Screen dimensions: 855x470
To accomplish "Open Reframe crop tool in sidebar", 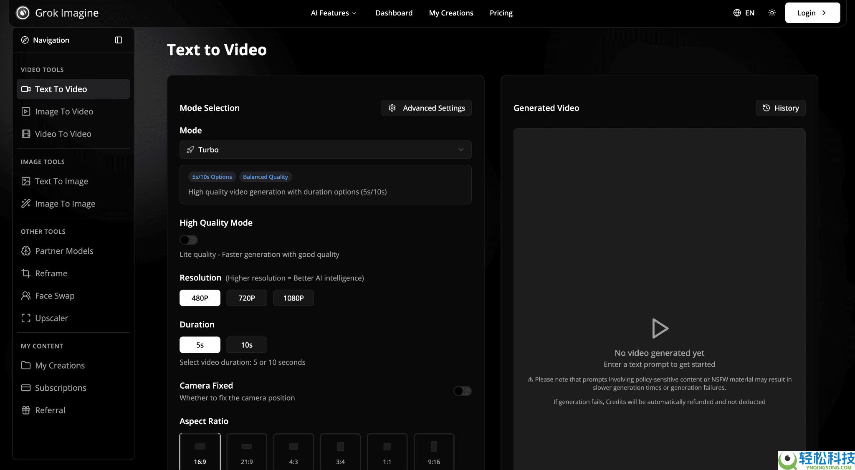I will click(x=51, y=273).
